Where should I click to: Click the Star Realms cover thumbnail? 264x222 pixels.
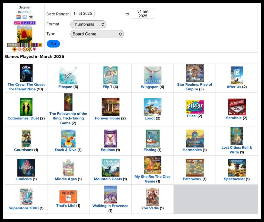[x=195, y=73]
